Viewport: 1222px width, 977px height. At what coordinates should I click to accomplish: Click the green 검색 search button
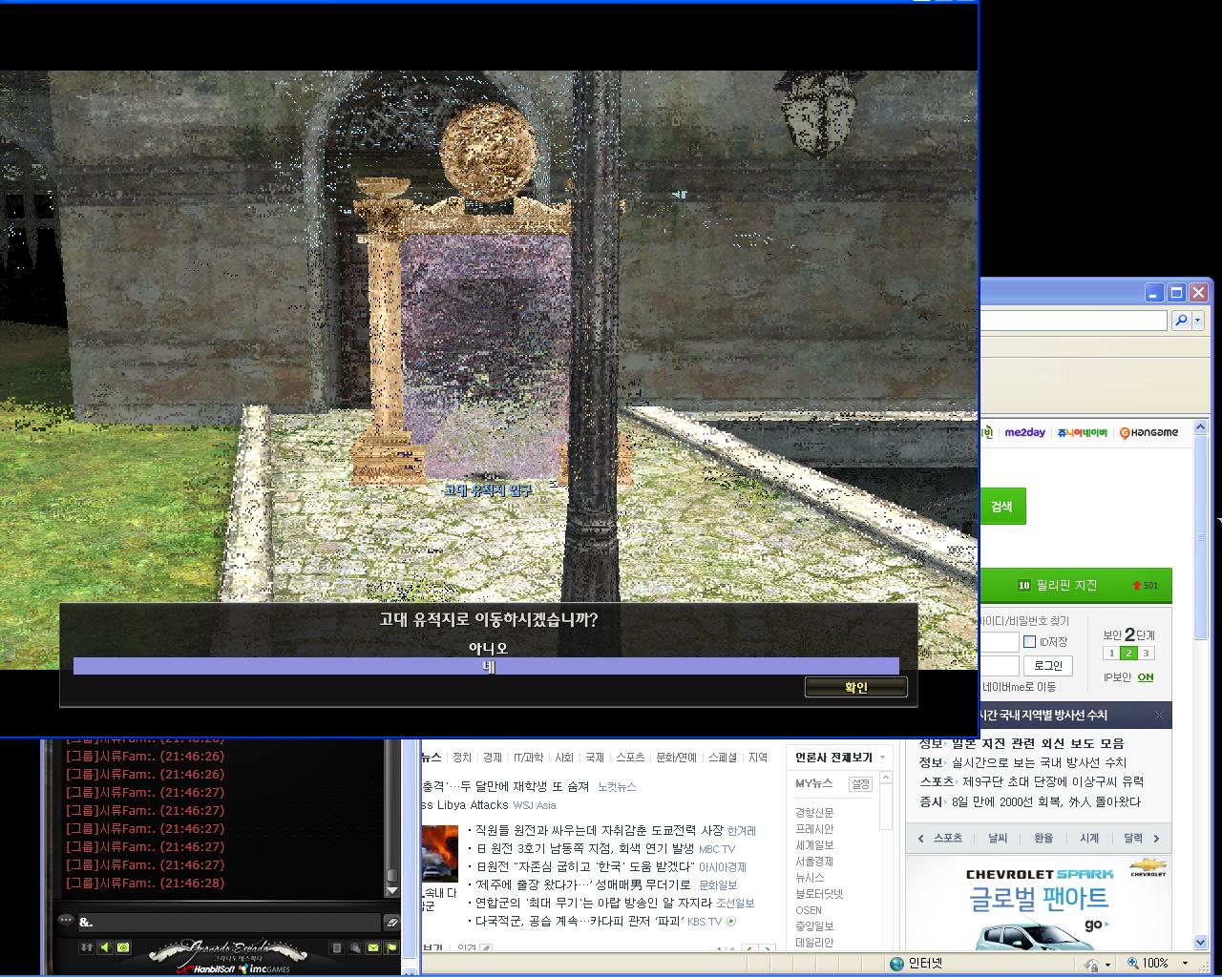[1002, 507]
